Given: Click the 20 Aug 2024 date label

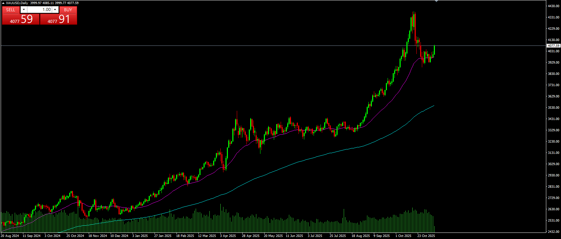Looking at the screenshot, I should [10, 236].
